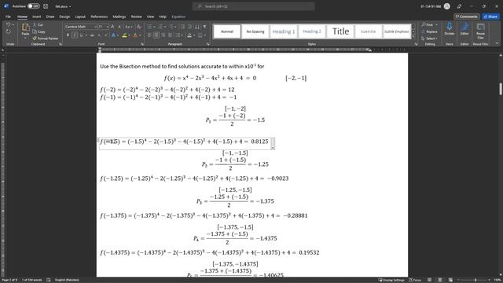This screenshot has width=503, height=283.
Task: Expand the bullets list dropdown
Action: click(x=154, y=27)
